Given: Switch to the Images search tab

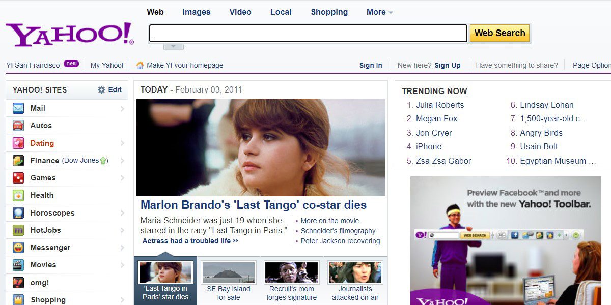Looking at the screenshot, I should [x=197, y=12].
